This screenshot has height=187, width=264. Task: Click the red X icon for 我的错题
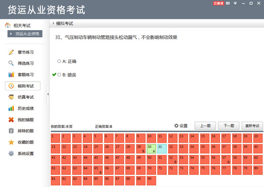(x=11, y=120)
